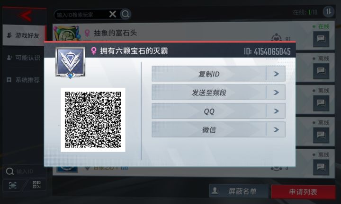
Task: Switch to 游戏好友 tab
Action: [x=24, y=35]
